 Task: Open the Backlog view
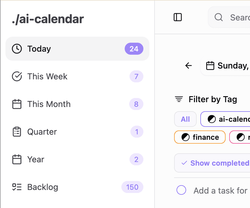[42, 187]
